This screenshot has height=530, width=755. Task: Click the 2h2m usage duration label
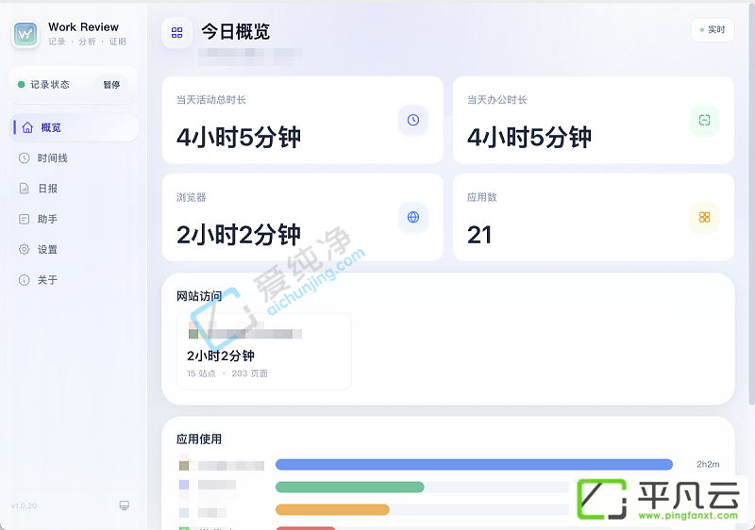click(x=708, y=464)
